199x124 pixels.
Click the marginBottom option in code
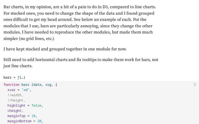click(21, 122)
